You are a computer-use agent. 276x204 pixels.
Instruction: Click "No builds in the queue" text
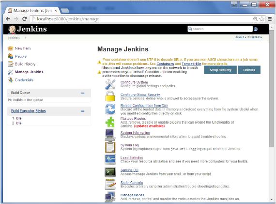click(26, 100)
